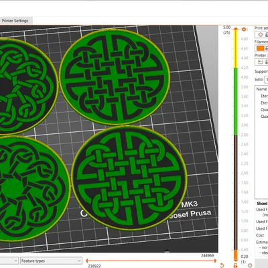Grab the lower thumb of the vertical layer slider

click(x=236, y=260)
